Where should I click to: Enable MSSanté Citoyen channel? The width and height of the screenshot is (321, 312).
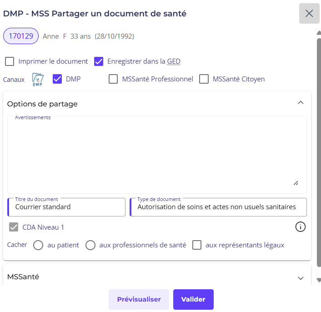(204, 79)
